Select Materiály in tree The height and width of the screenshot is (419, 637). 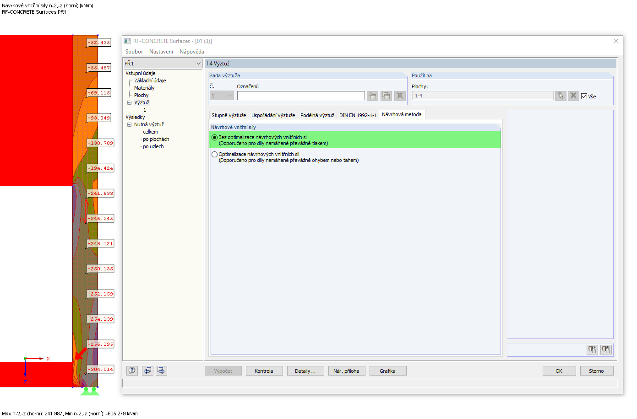(x=144, y=88)
